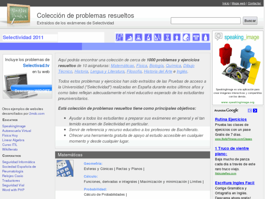
Task: Open the Curso ITIL link
Action: [9, 145]
